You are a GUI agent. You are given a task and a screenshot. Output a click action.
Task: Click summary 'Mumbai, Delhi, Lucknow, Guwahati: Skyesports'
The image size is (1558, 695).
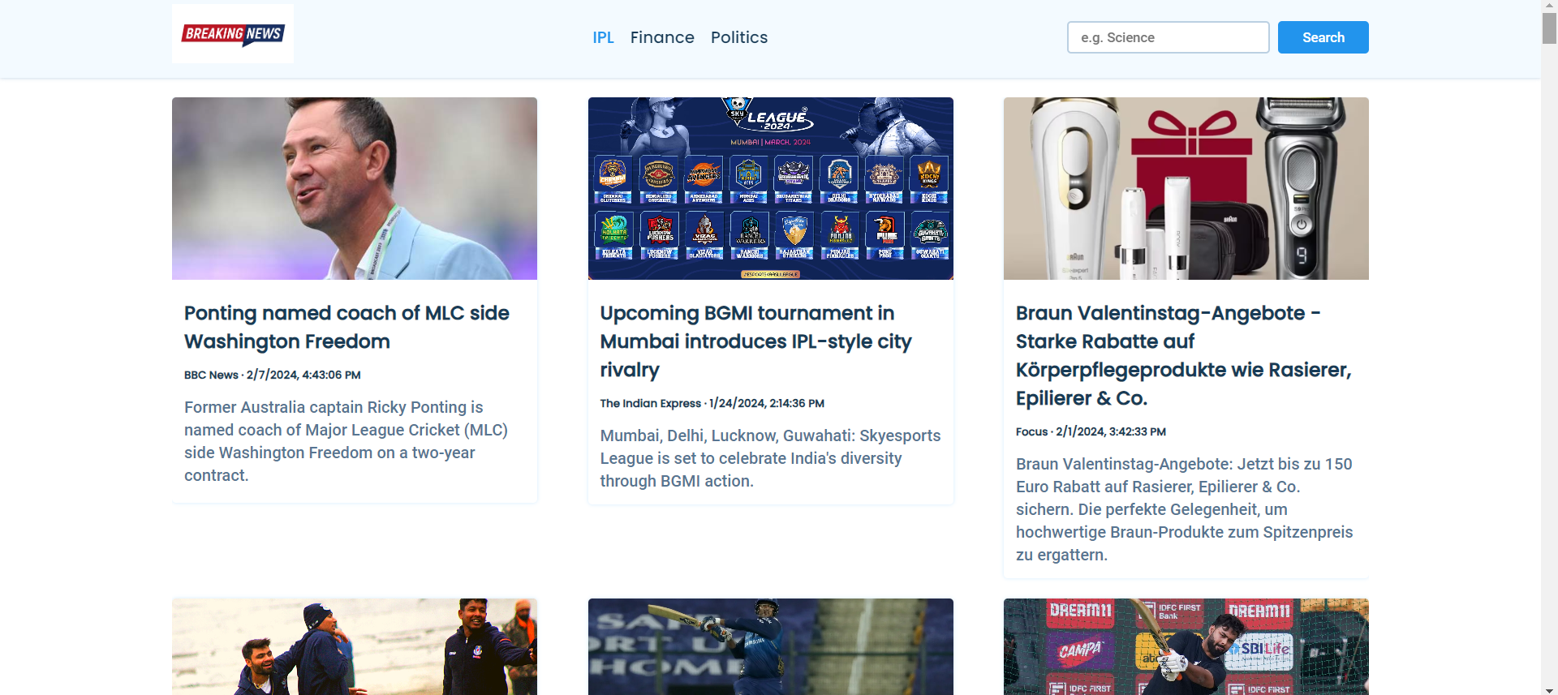pyautogui.click(x=770, y=458)
